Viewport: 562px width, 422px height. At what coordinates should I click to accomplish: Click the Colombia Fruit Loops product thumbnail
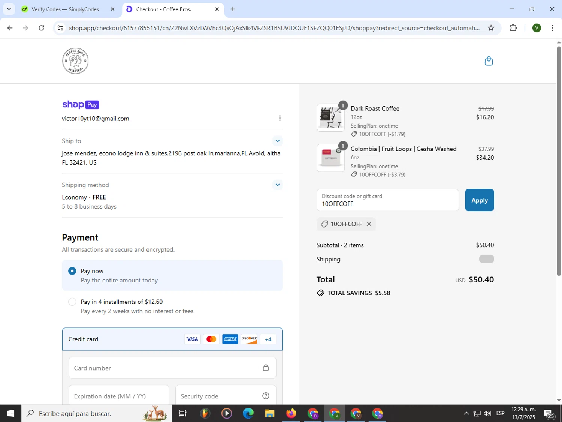(330, 158)
